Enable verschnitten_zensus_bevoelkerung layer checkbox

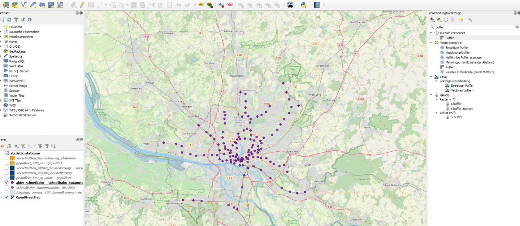point(6,173)
